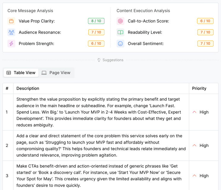Click the Call-to-Action target icon
This screenshot has height=190, width=221.
point(120,21)
